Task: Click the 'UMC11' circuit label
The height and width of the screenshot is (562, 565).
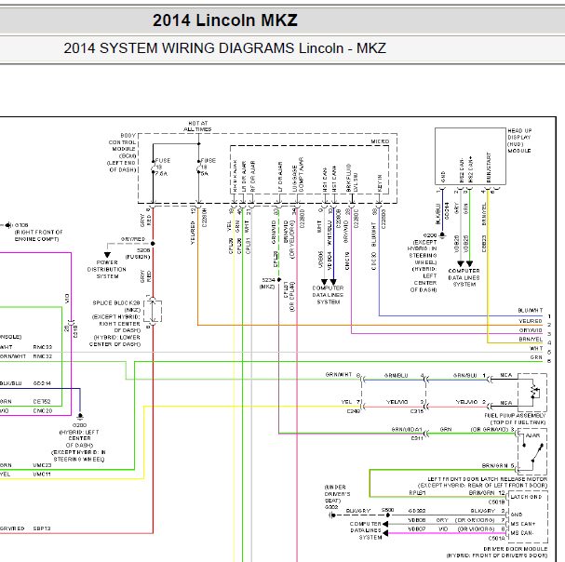Action: 42,475
